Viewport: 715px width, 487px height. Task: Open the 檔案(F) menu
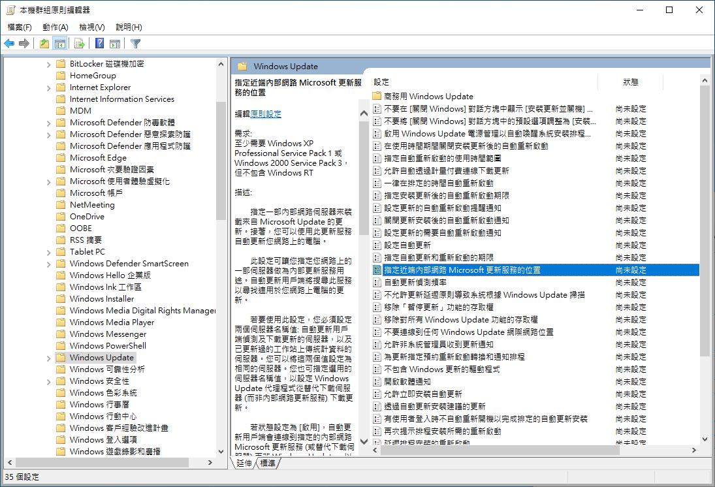tap(20, 27)
